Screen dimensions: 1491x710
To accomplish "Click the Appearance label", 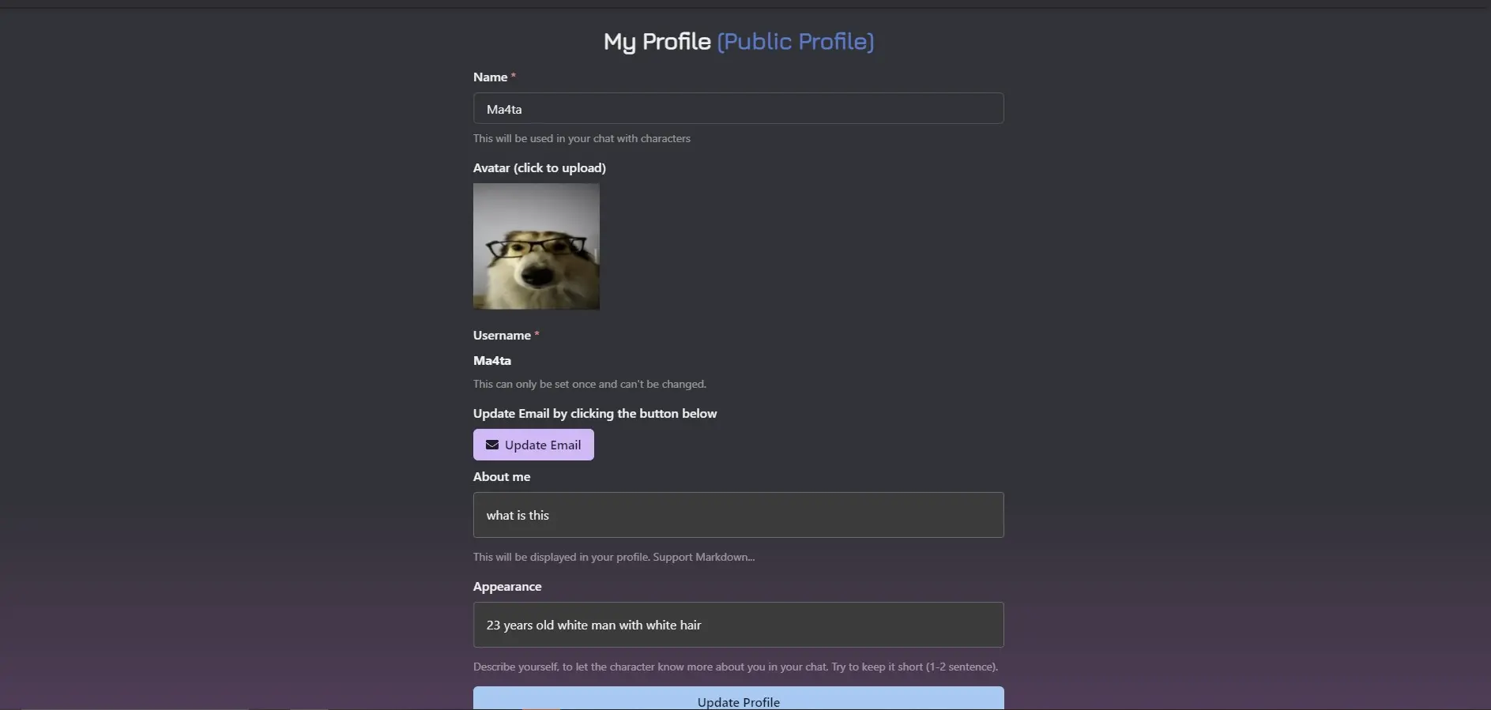I will pos(507,586).
